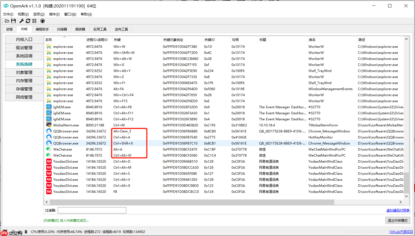Save results with the floppy disk icon

pyautogui.click(x=13, y=21)
